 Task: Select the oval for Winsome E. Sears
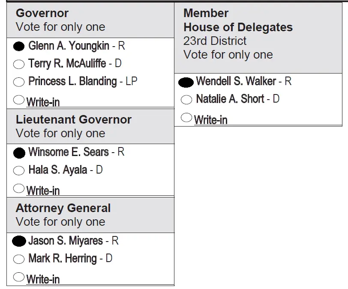(19, 152)
